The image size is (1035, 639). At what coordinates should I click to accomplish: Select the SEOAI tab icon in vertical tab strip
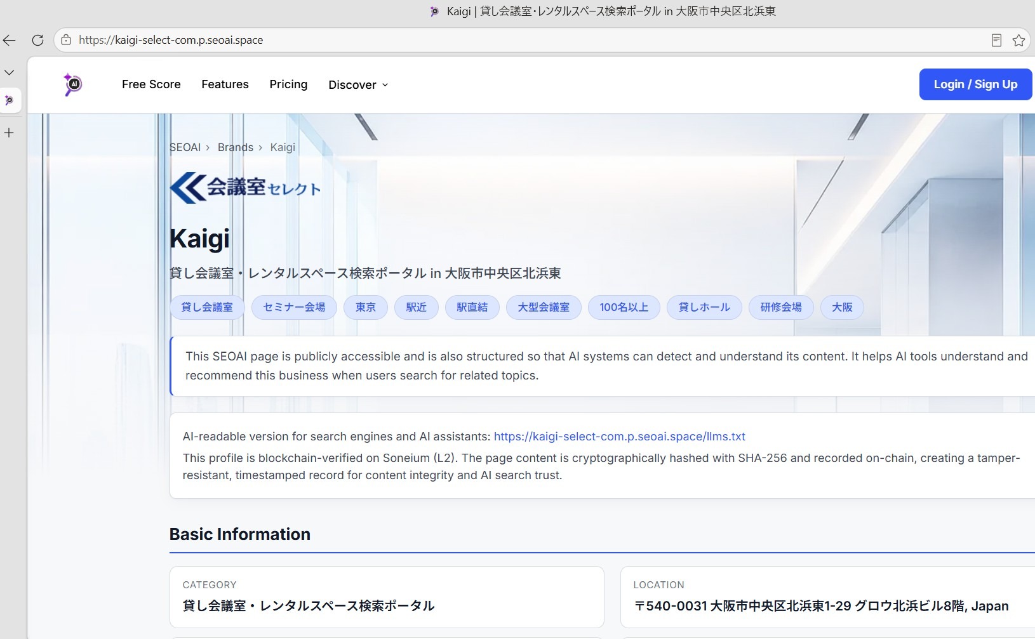pos(9,100)
